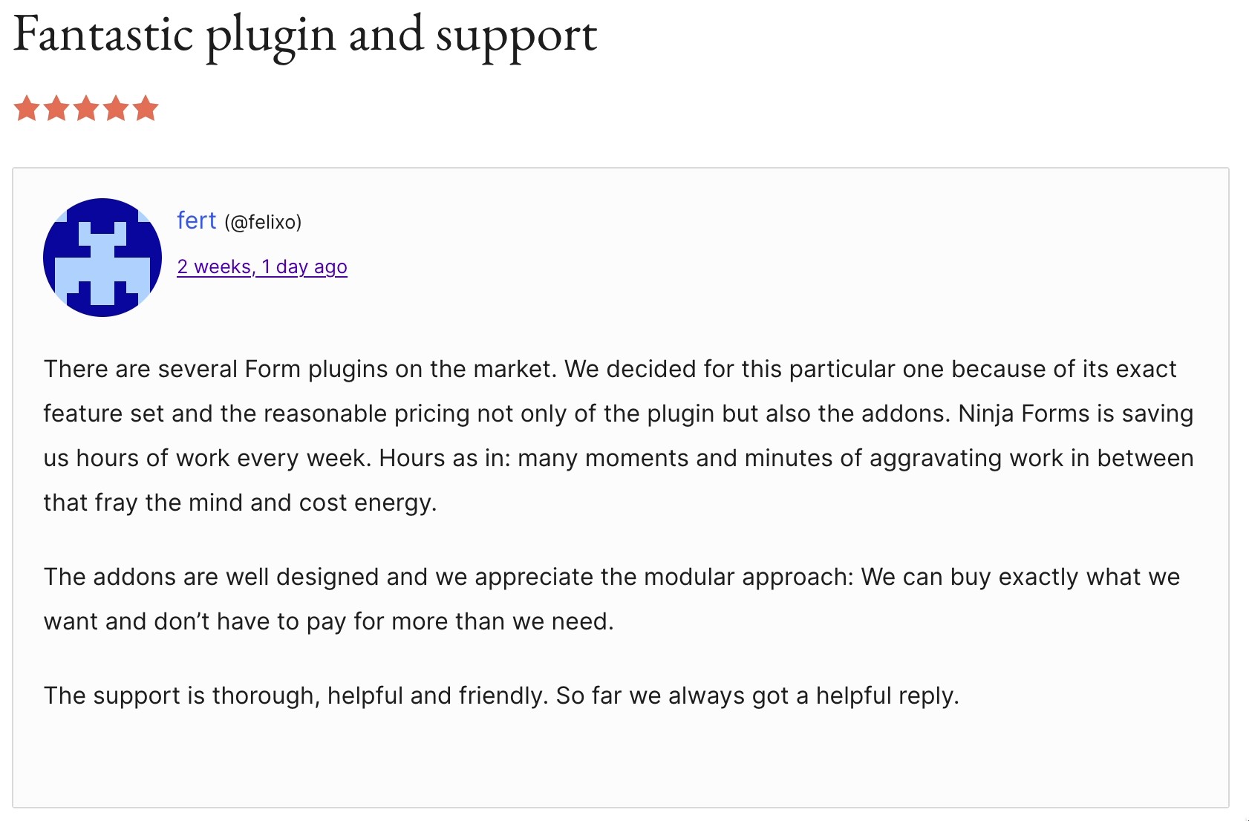The image size is (1249, 821).
Task: Click the first rating star
Action: point(27,108)
